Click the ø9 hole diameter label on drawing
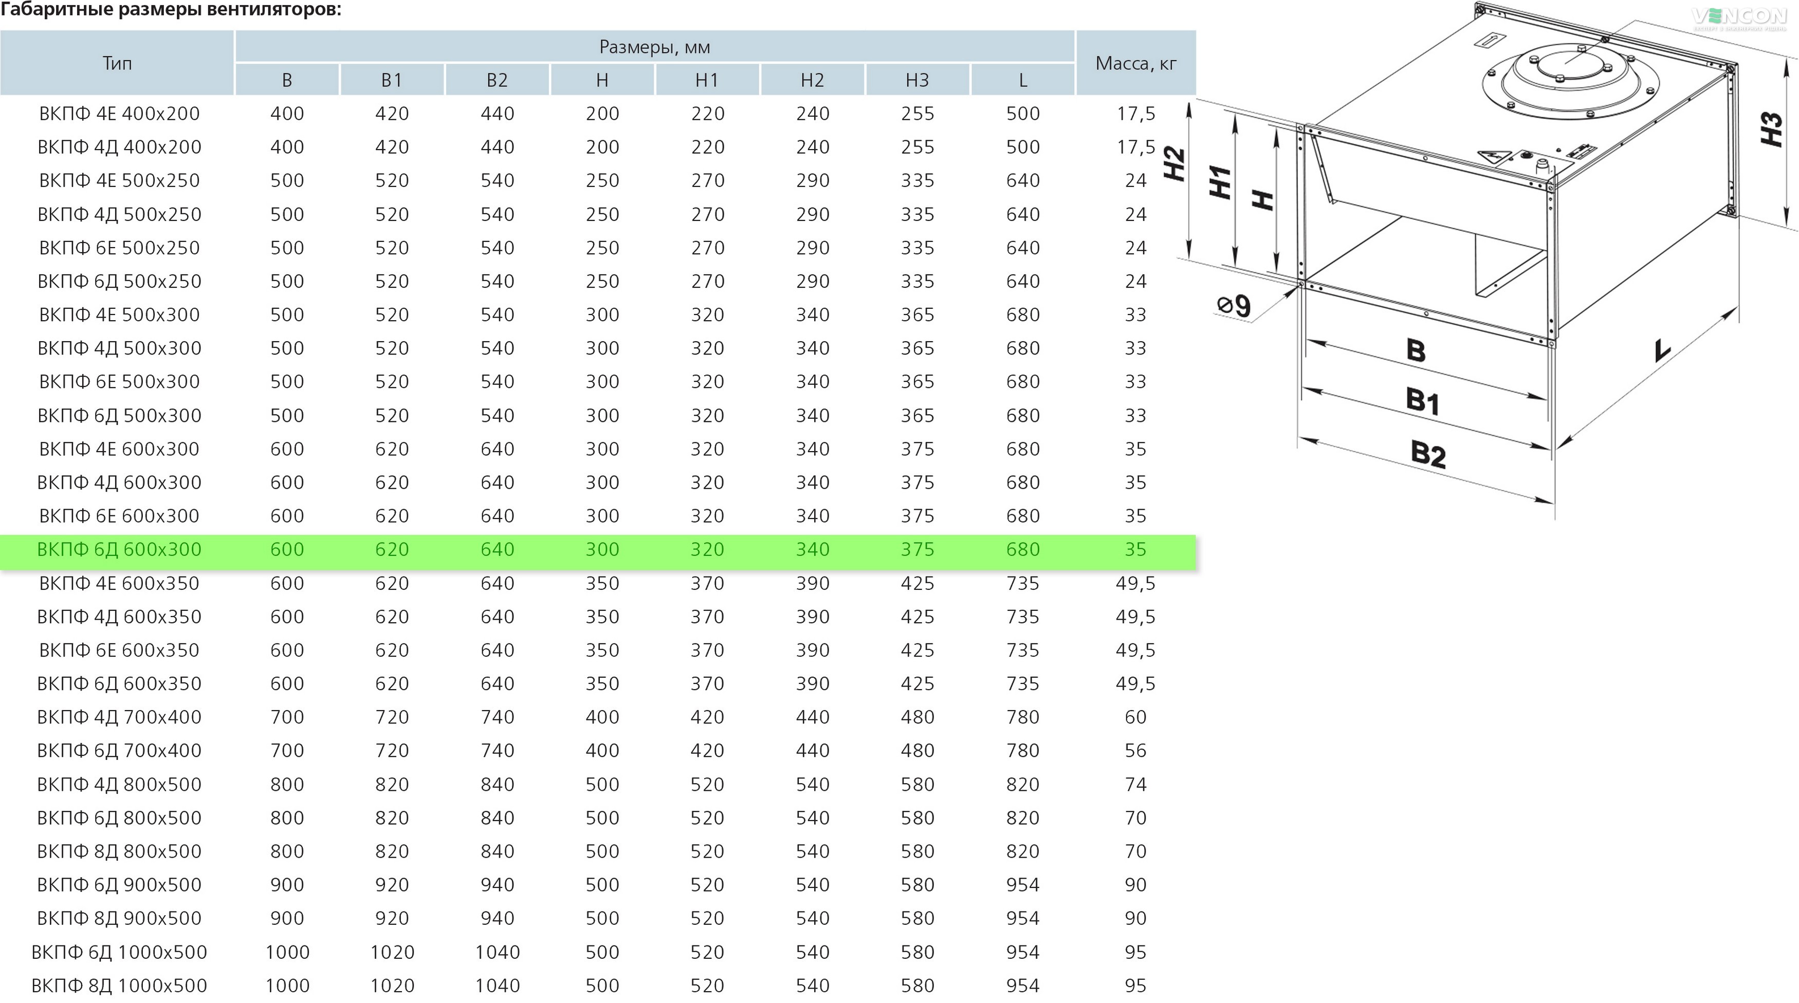The width and height of the screenshot is (1799, 1003). tap(1234, 305)
